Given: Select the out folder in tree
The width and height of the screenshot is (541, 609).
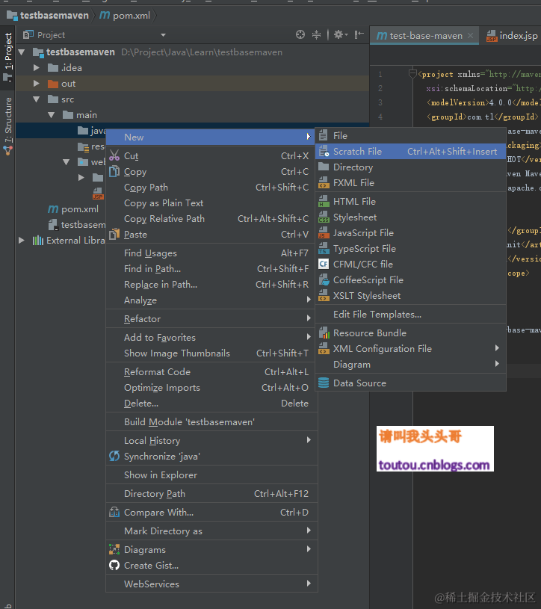Looking at the screenshot, I should tap(61, 84).
